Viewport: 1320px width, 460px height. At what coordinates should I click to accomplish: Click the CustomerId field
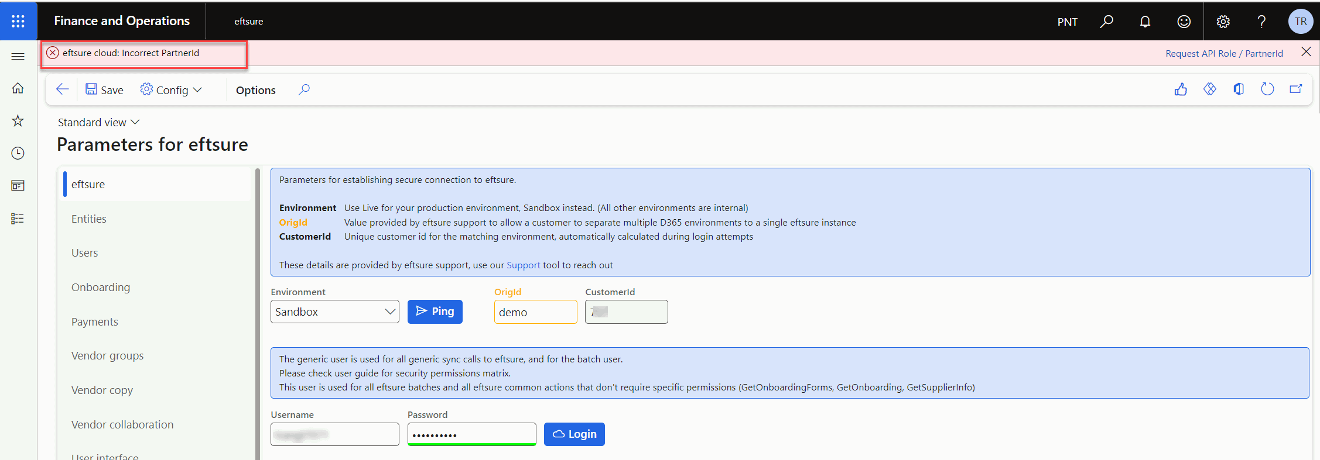627,312
